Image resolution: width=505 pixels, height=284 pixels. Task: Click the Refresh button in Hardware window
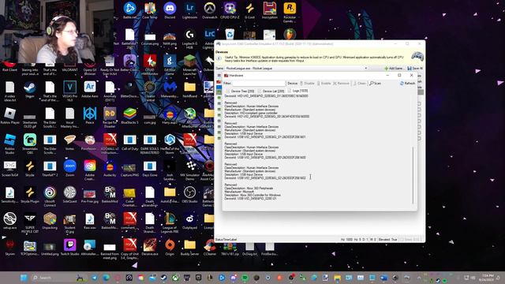point(407,84)
